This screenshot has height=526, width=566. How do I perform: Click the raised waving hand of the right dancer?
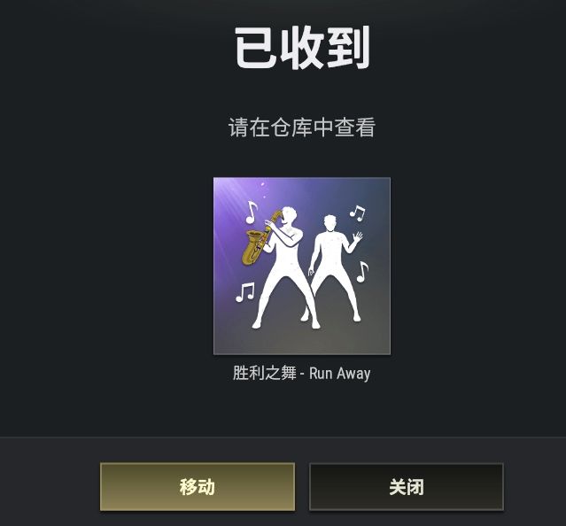[x=357, y=237]
